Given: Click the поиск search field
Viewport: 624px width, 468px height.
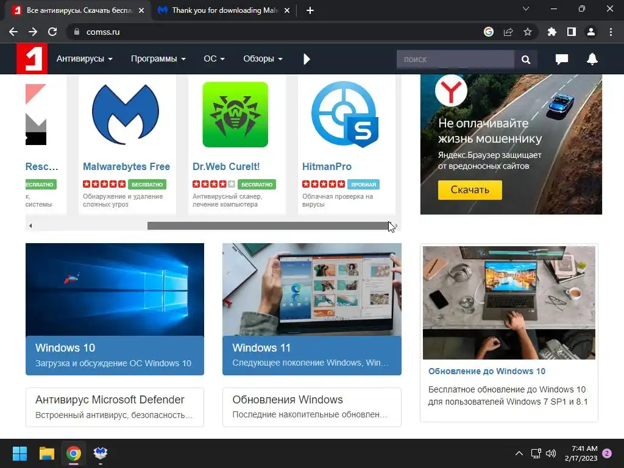Looking at the screenshot, I should coord(455,60).
